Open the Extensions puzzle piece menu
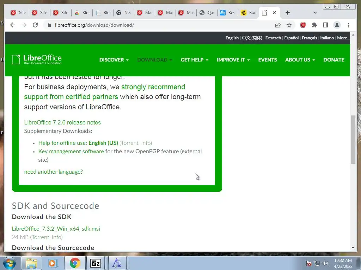361x270 pixels. pos(314,25)
